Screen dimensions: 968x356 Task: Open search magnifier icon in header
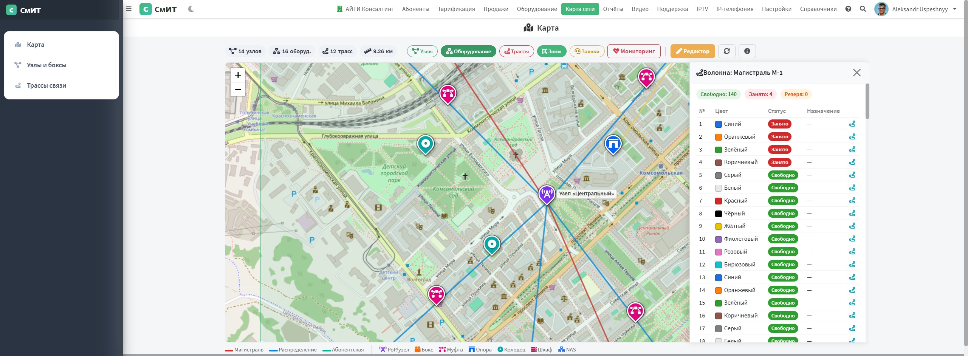[x=863, y=9]
